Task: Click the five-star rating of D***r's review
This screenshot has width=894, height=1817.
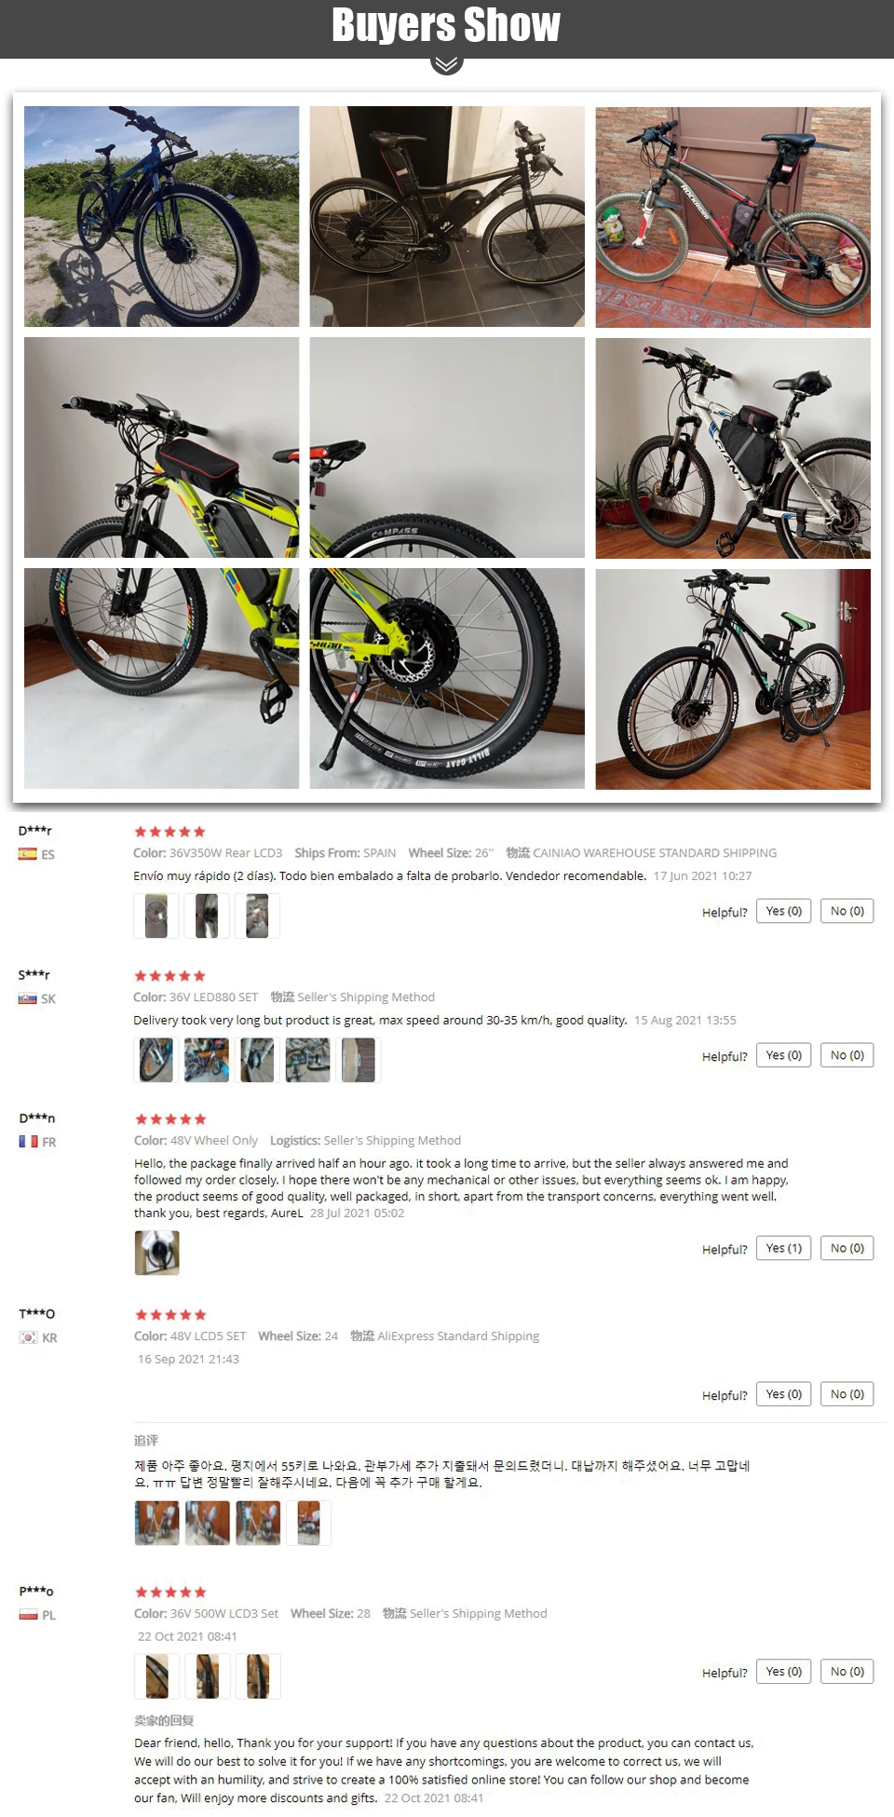Action: click(169, 832)
